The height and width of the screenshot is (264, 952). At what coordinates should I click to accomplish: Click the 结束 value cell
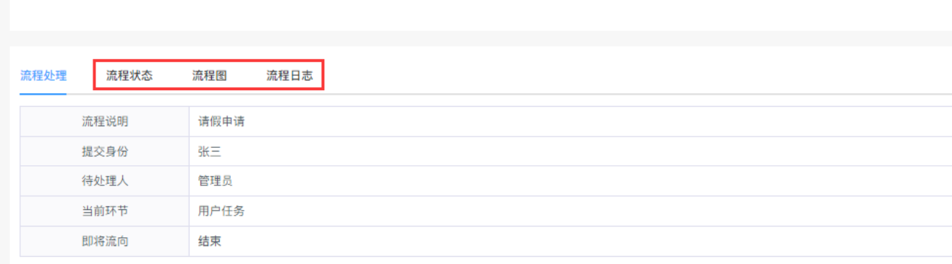point(571,241)
